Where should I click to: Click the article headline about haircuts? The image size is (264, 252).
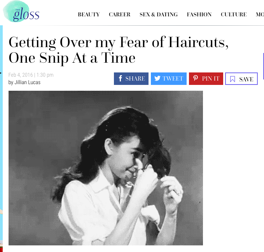[118, 50]
